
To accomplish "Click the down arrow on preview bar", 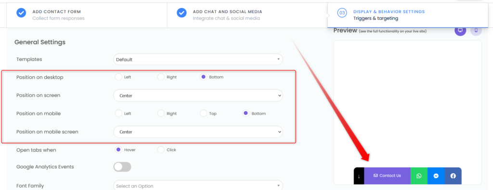I will click(x=359, y=176).
